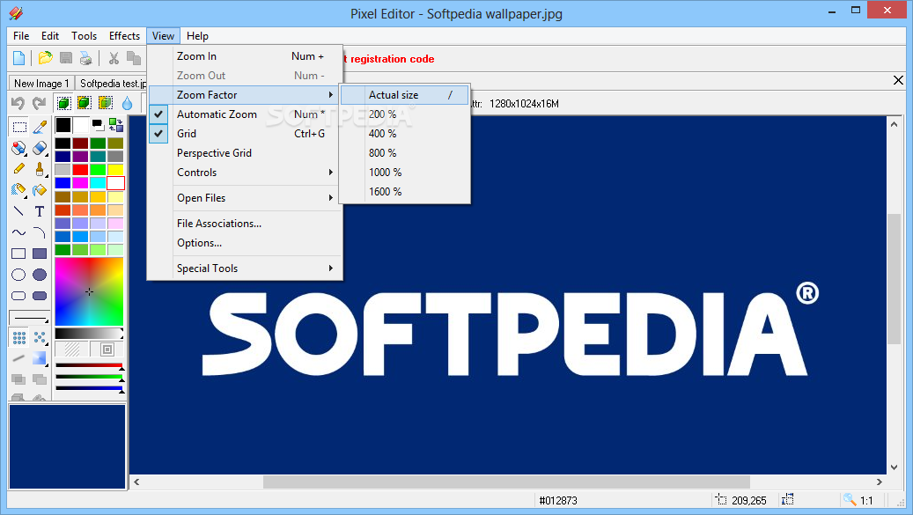This screenshot has height=515, width=913.
Task: Select the color picker eyedropper tool
Action: tap(40, 127)
